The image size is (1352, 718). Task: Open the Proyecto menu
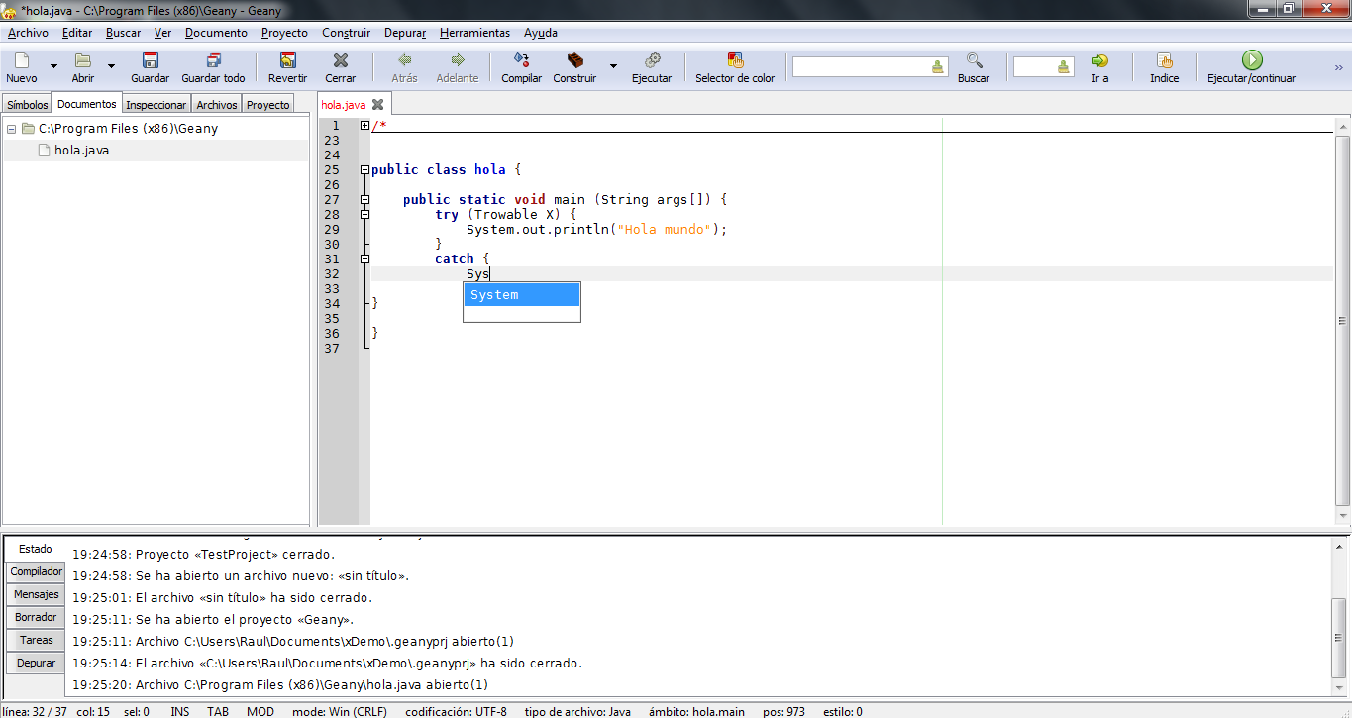284,33
